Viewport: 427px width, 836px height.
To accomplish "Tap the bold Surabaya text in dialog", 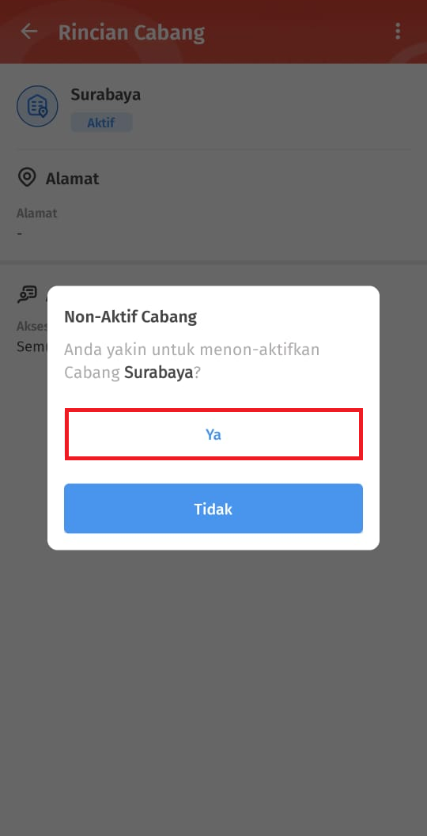I will click(x=158, y=373).
